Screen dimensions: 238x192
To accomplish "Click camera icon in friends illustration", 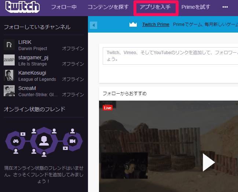I will pos(72,141).
